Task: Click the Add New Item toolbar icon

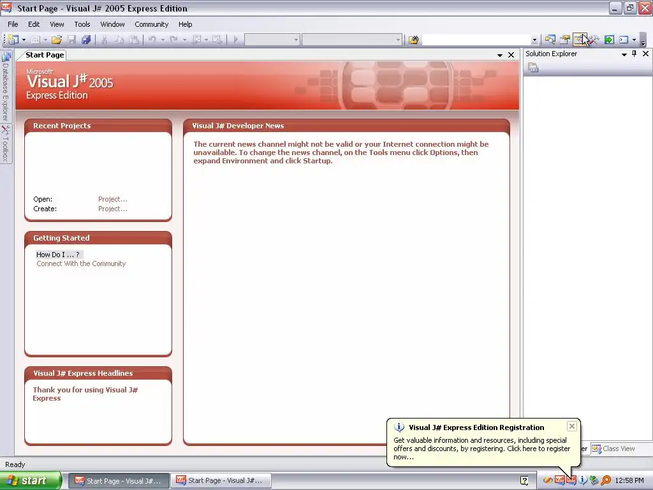Action: [36, 40]
